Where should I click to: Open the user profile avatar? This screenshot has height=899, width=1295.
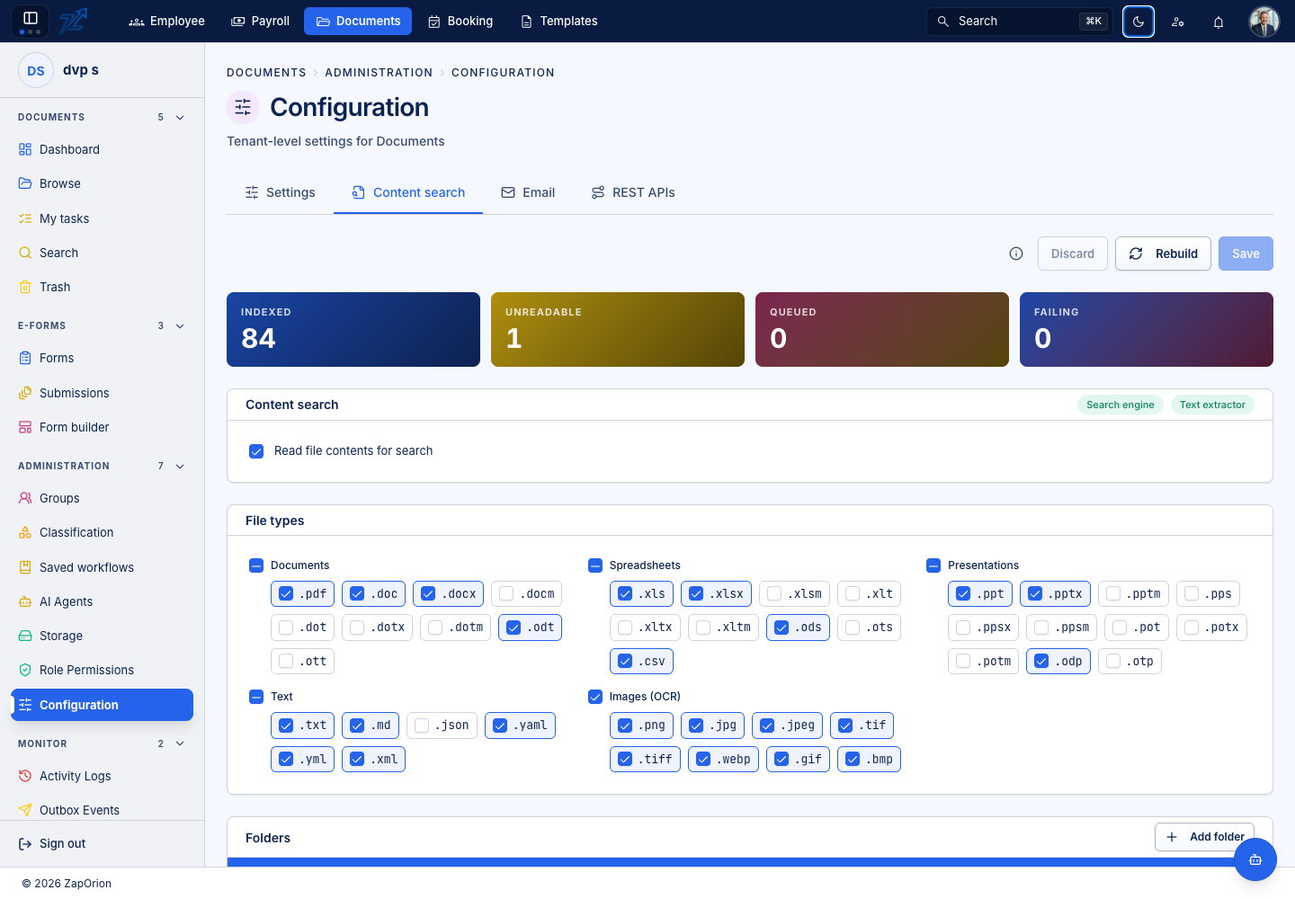pyautogui.click(x=1264, y=22)
